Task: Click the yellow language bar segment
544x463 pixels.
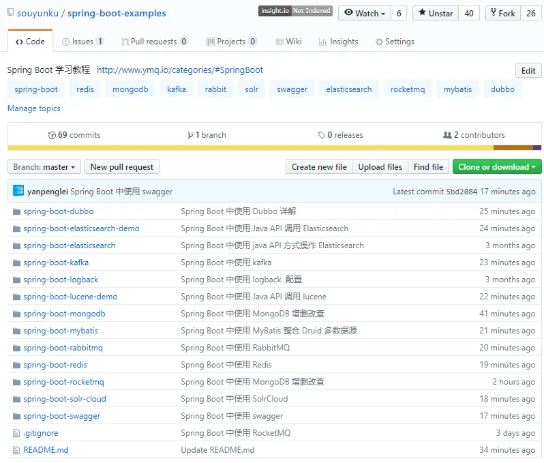Action: 250,148
